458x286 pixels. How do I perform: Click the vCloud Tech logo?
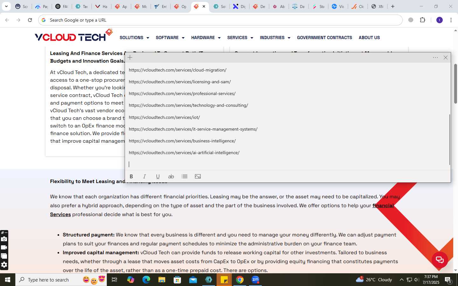coord(74,36)
